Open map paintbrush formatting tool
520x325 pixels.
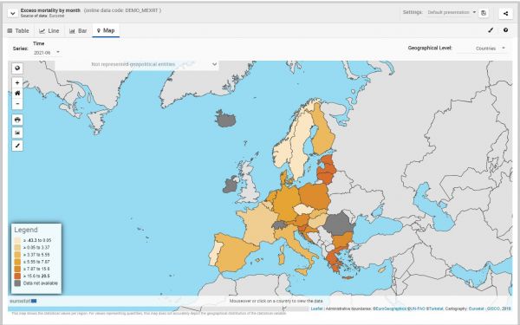(17, 146)
